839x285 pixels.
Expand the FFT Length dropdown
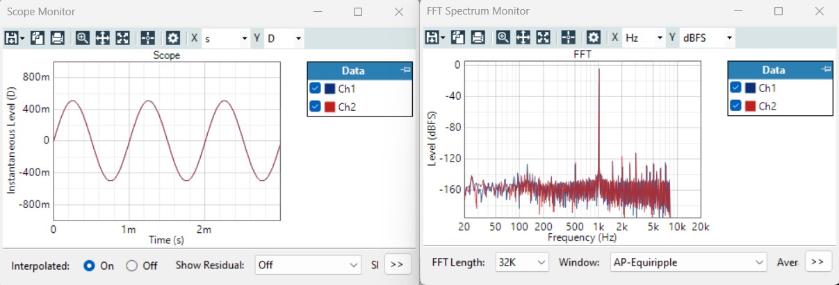coord(522,262)
